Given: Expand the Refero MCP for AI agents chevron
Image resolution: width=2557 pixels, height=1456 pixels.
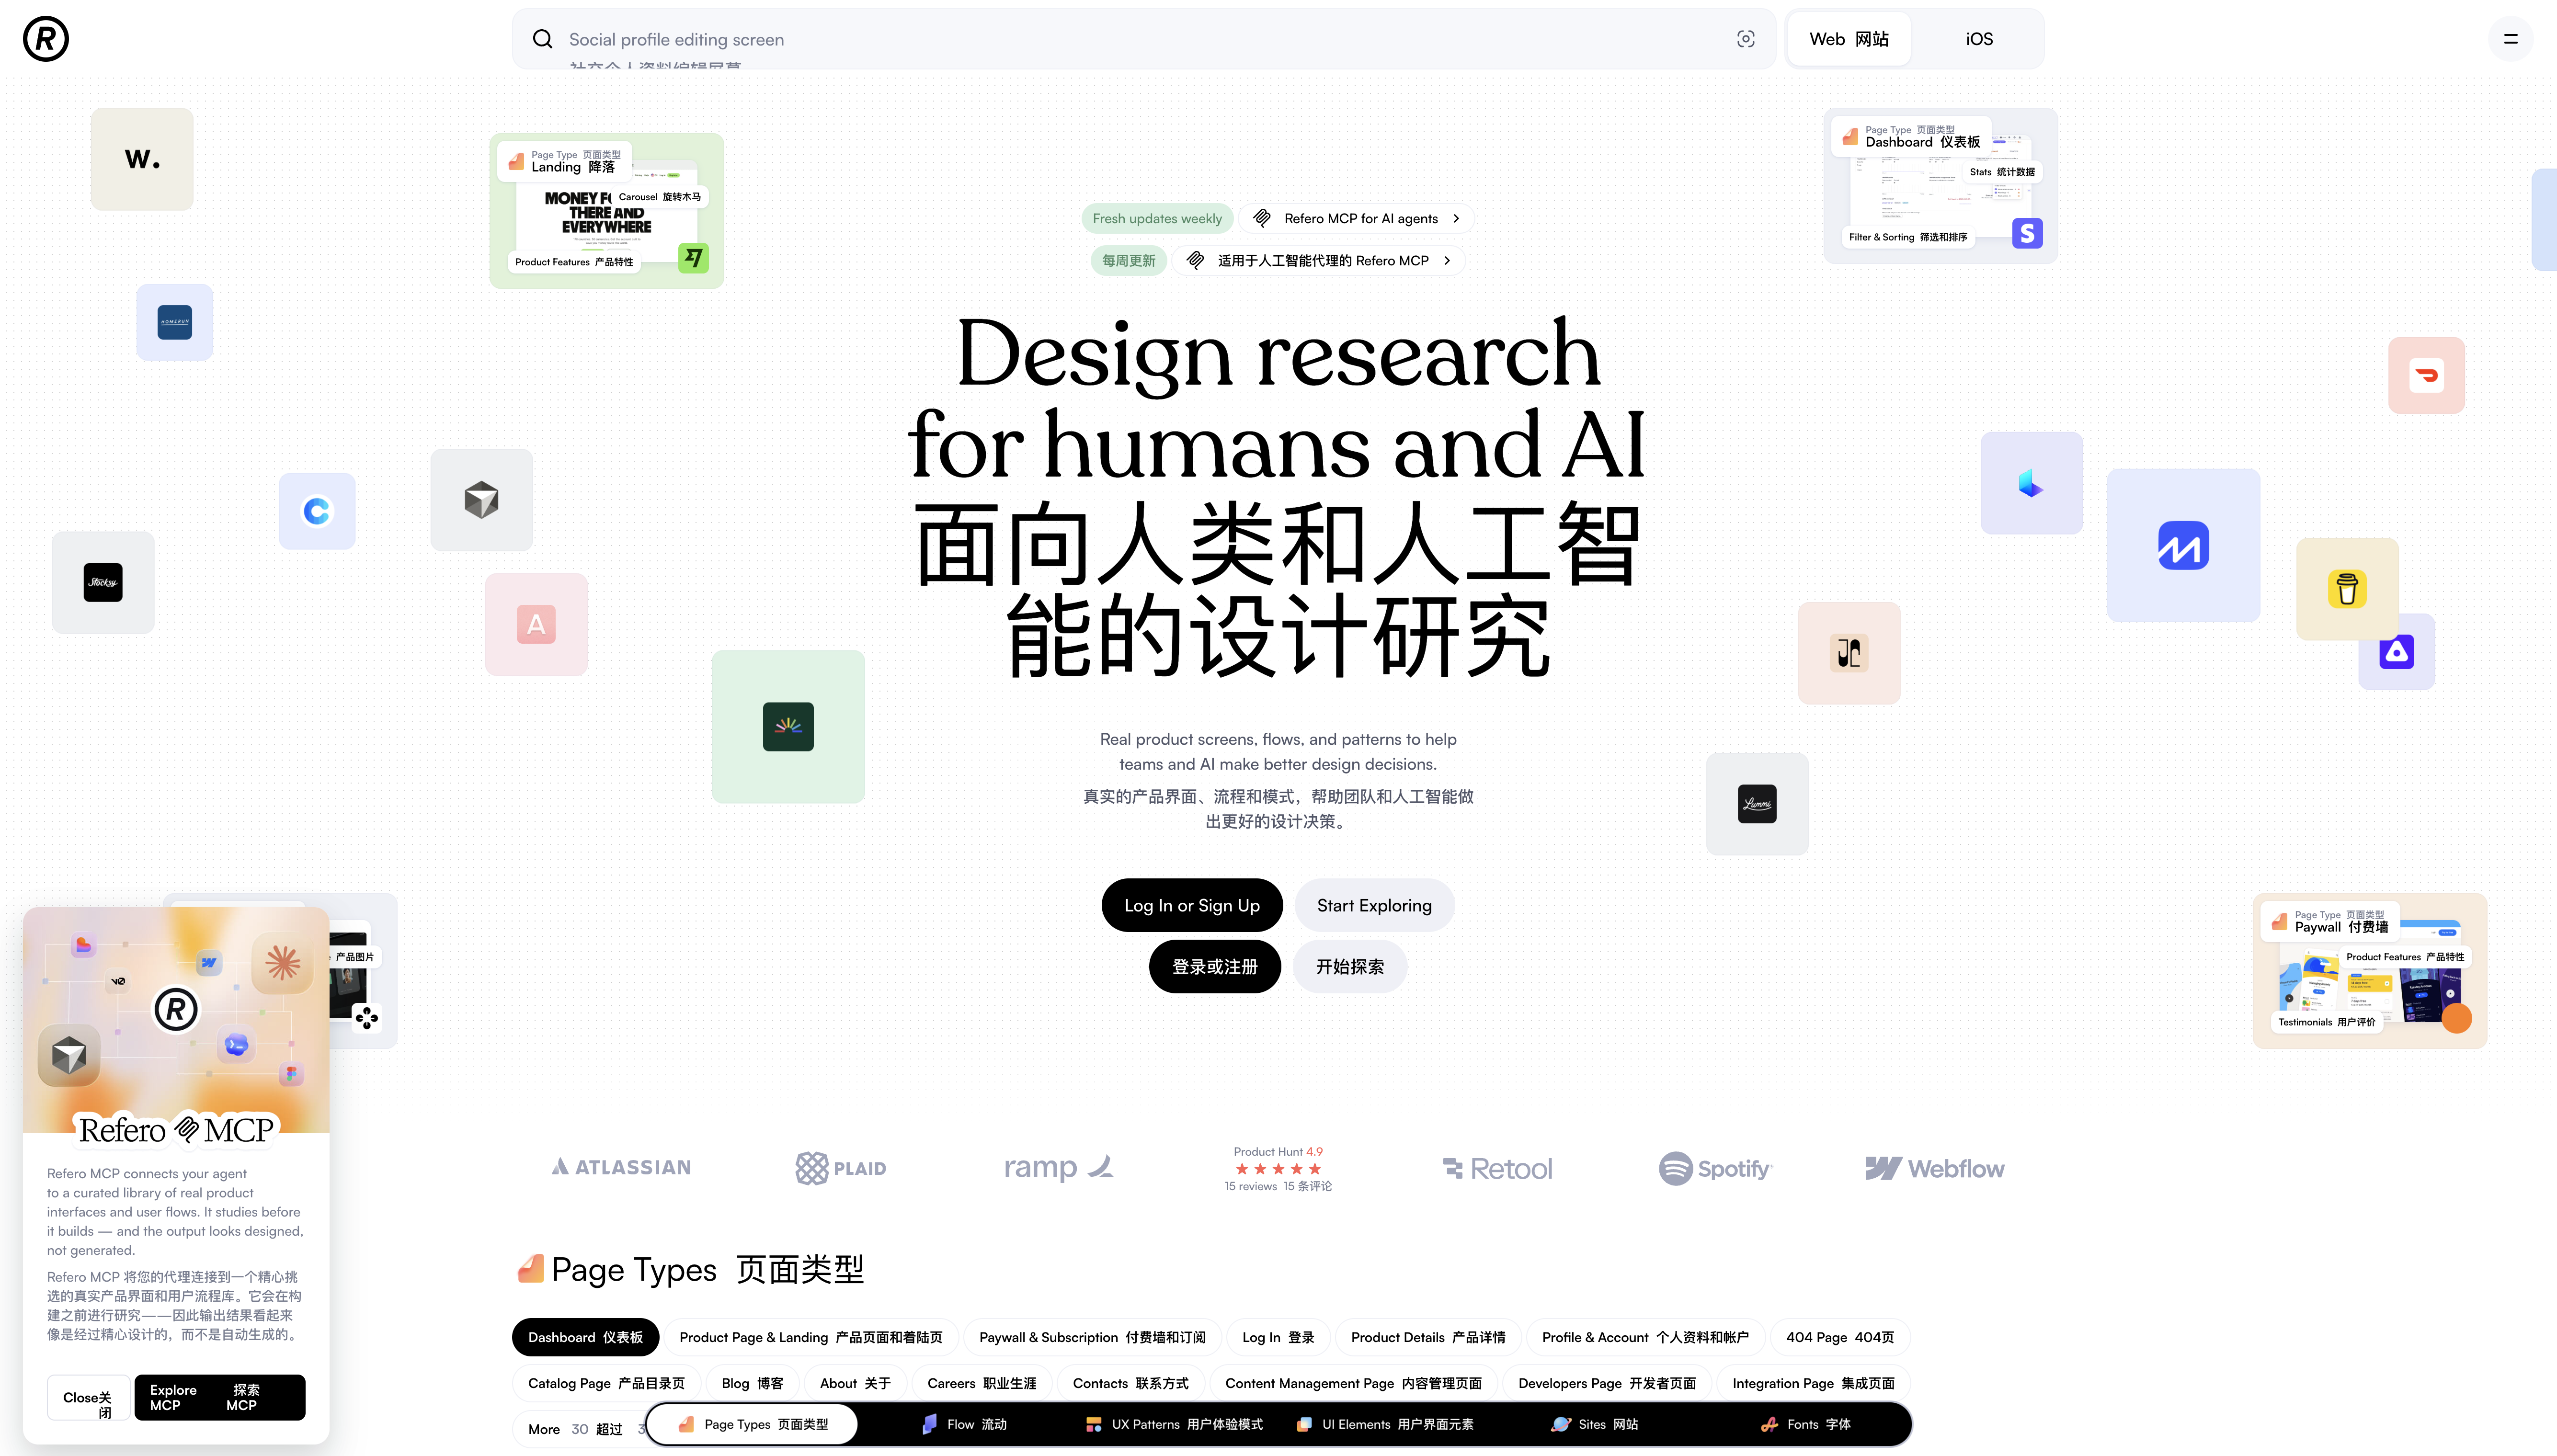Looking at the screenshot, I should tap(1456, 218).
